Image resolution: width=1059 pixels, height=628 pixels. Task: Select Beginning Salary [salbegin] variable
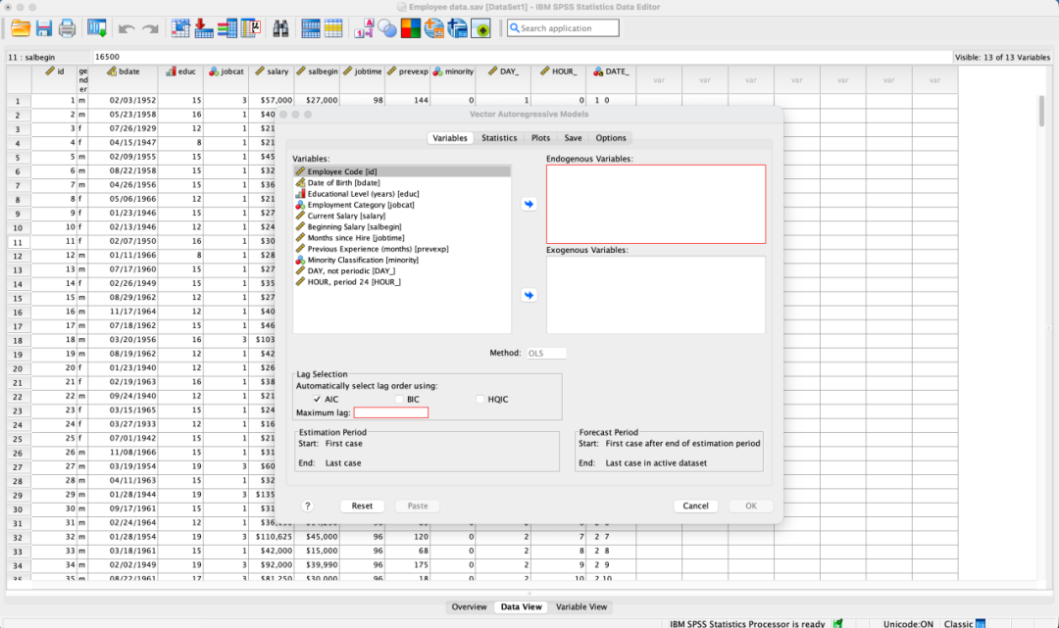pyautogui.click(x=402, y=226)
